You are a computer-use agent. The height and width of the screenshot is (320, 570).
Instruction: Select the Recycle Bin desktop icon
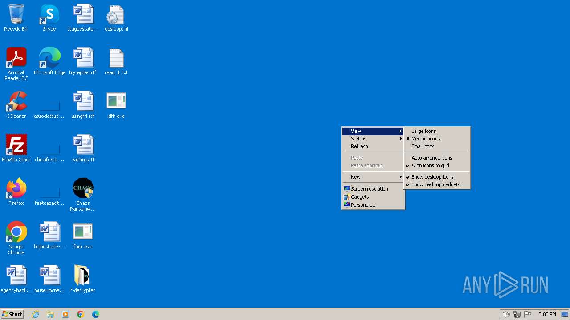click(x=16, y=18)
